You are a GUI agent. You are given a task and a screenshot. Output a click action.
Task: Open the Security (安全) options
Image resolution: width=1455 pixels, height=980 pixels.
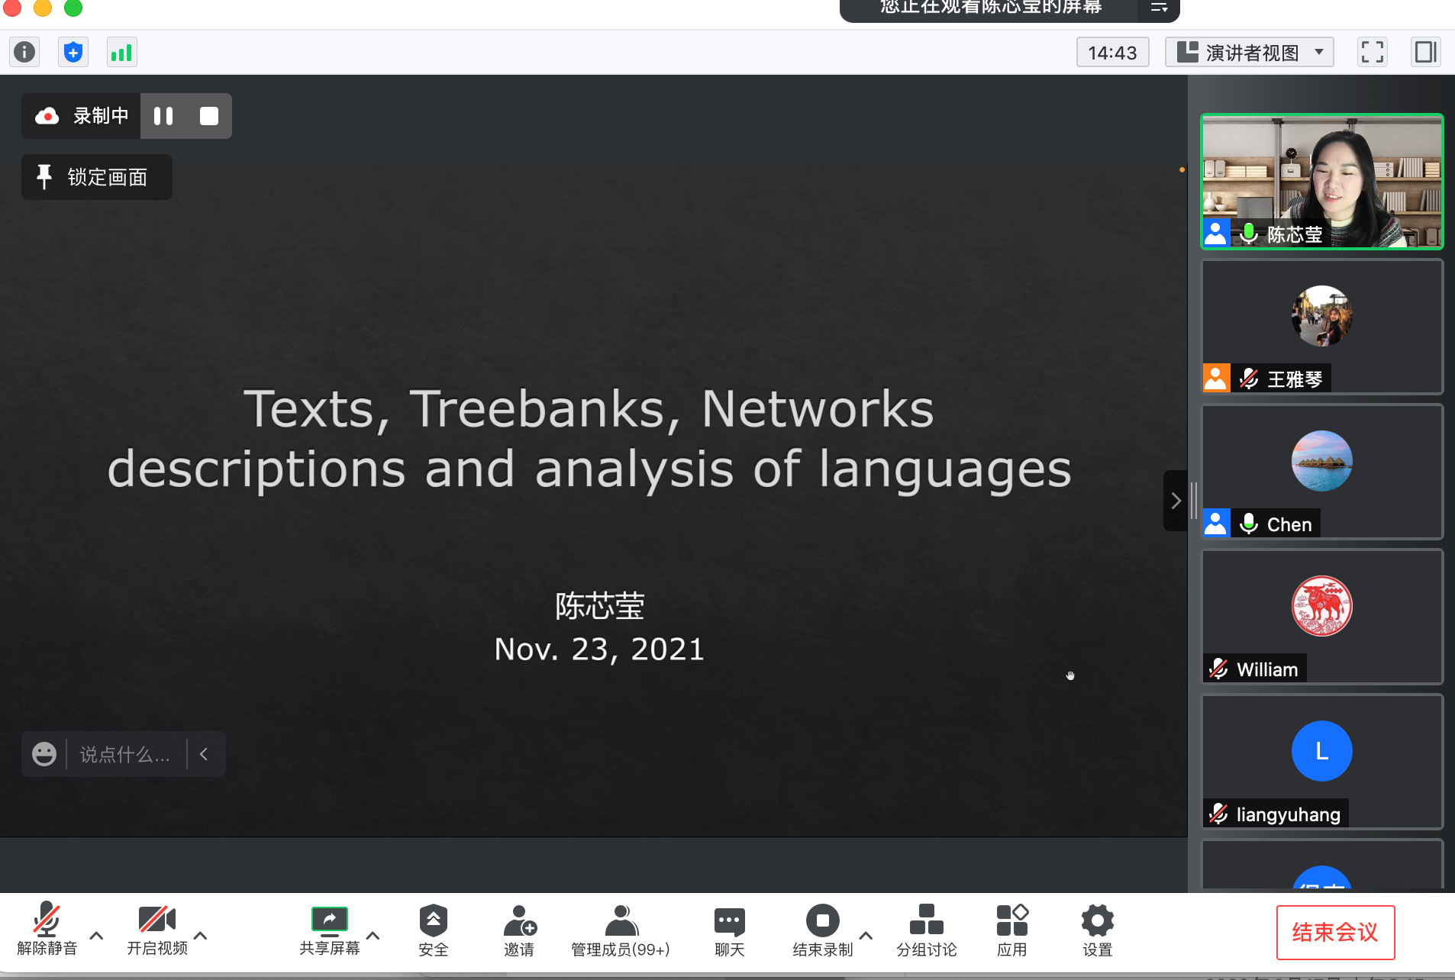[433, 930]
